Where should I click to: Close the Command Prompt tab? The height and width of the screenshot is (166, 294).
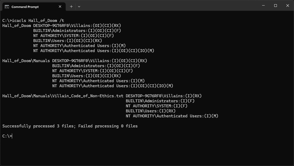60,7
